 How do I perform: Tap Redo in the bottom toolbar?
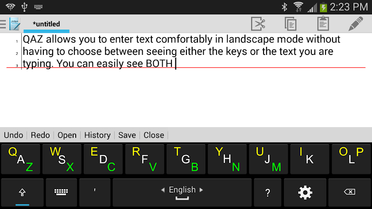click(40, 135)
